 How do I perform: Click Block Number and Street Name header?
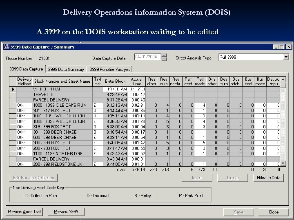point(62,81)
